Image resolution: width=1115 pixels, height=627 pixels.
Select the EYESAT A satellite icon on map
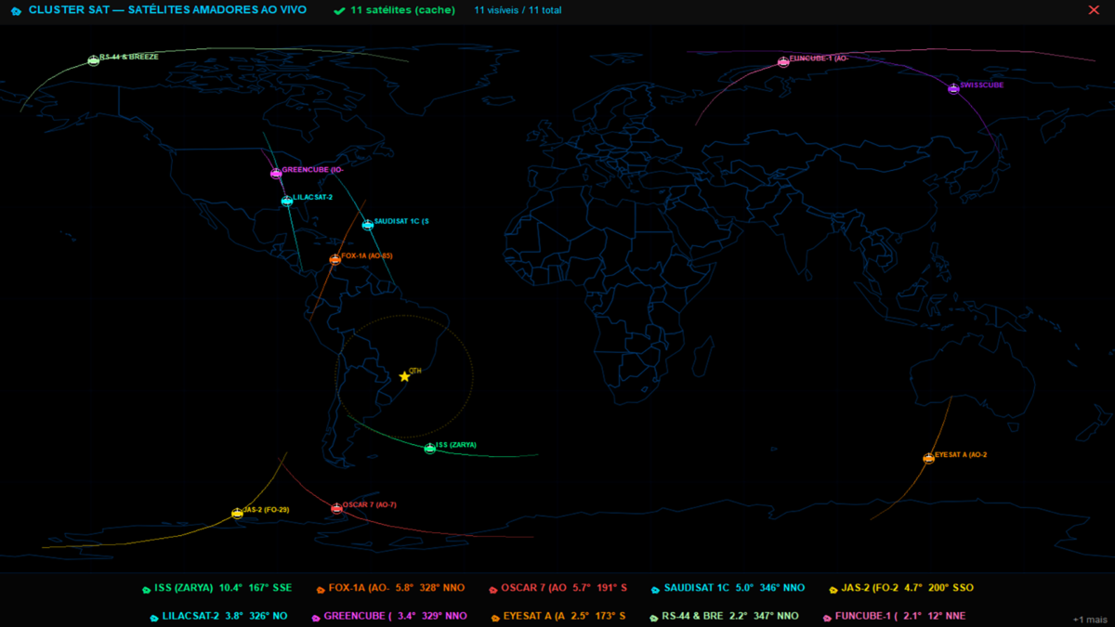click(x=928, y=458)
